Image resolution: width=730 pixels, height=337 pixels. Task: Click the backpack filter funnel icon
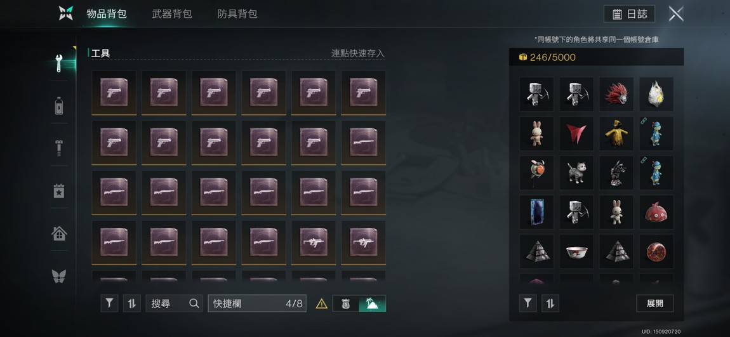(x=109, y=303)
